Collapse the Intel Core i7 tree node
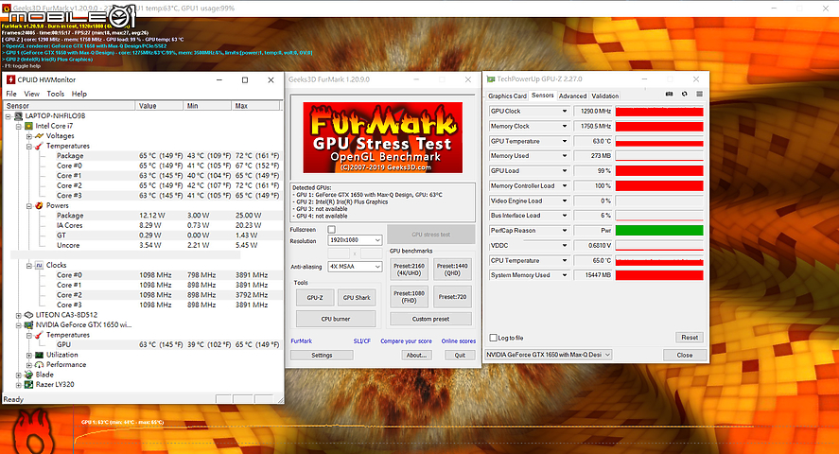This screenshot has height=454, width=839. pyautogui.click(x=19, y=126)
